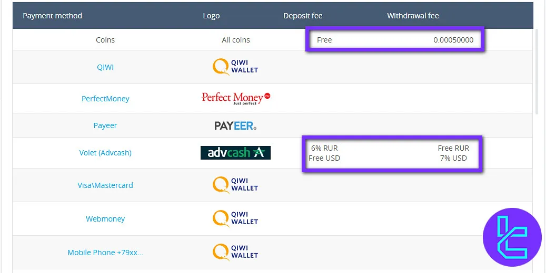Viewport: 546px width, 273px height.
Task: Select the 7% USD withdrawal fee text
Action: 453,158
